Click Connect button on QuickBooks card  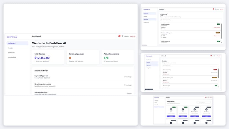(206, 117)
